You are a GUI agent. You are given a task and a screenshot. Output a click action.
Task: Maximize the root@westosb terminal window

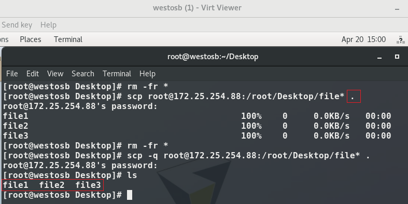click(x=397, y=57)
